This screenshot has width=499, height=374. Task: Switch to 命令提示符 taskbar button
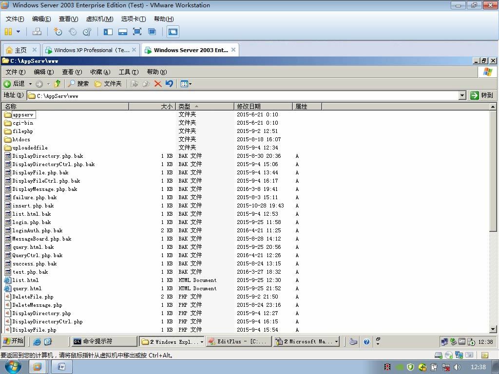[104, 341]
